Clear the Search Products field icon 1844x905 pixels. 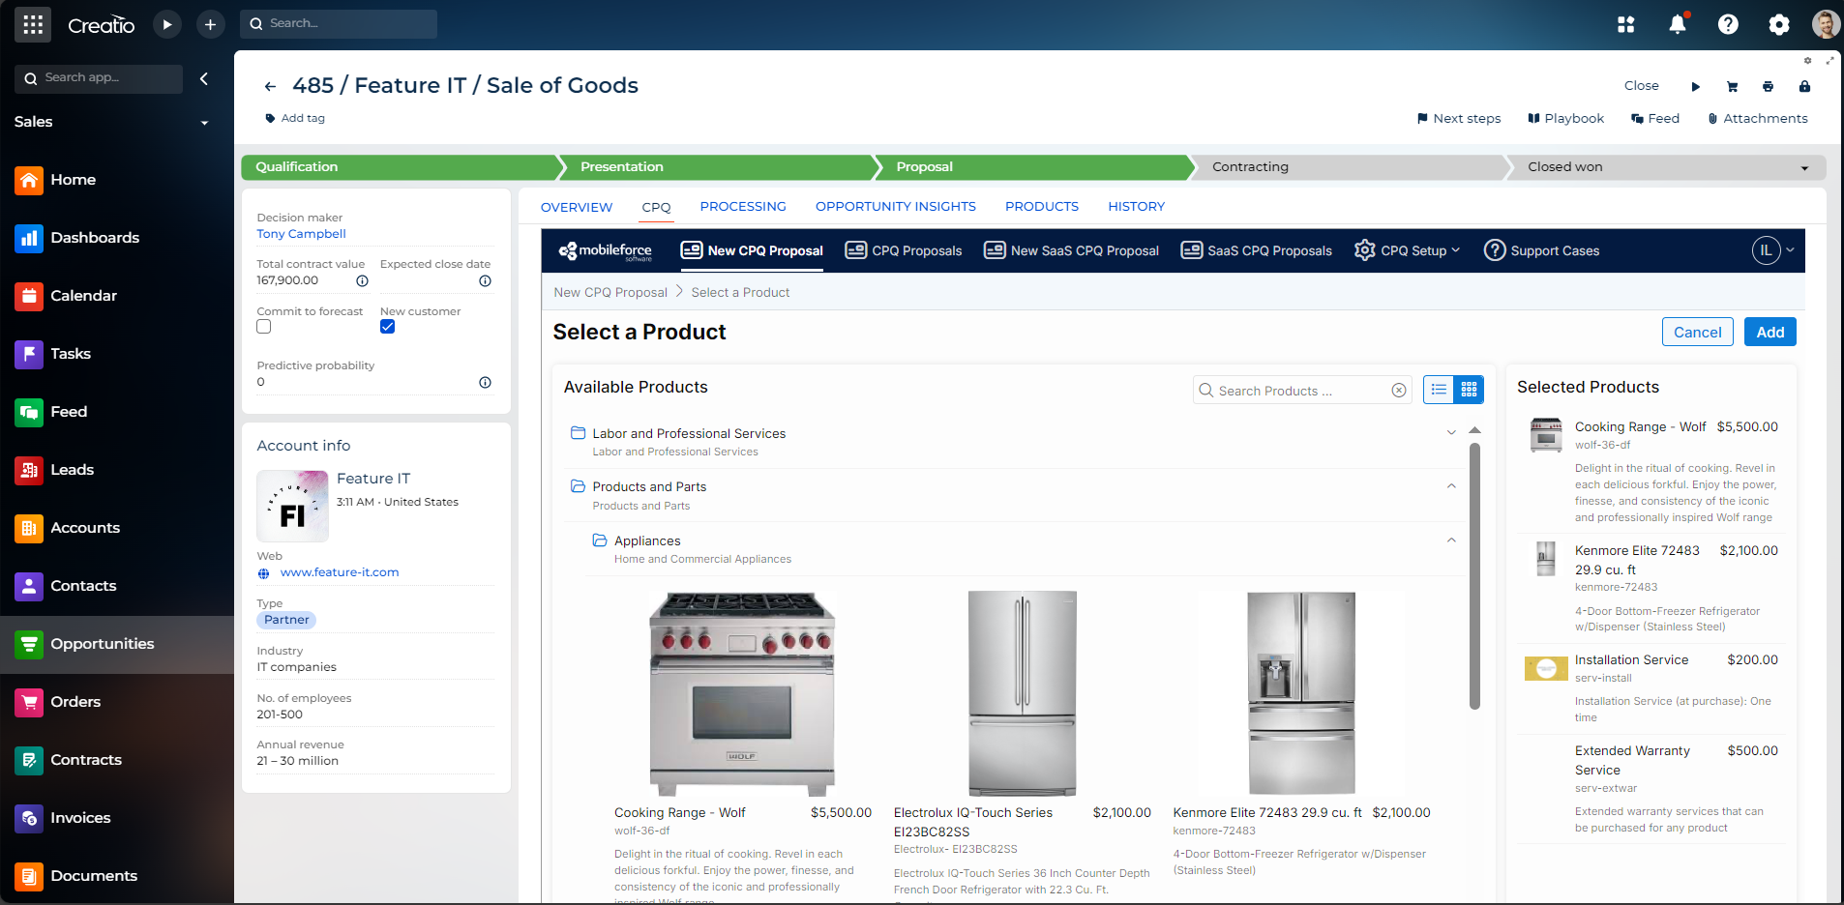[x=1399, y=391]
